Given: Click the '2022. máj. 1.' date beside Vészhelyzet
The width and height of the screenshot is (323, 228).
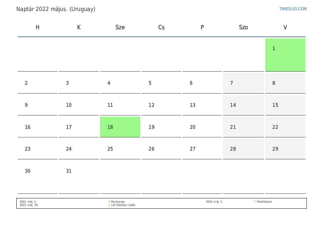Looking at the screenshot, I should pos(214,202).
